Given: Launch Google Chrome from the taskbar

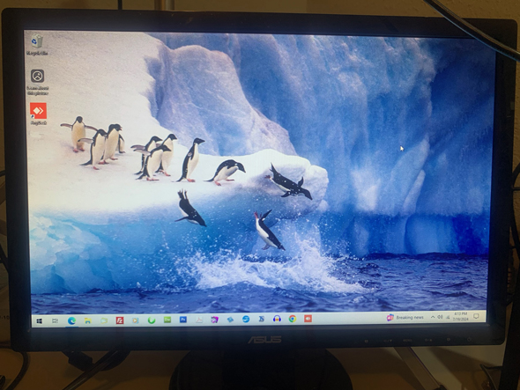Looking at the screenshot, I should point(292,319).
